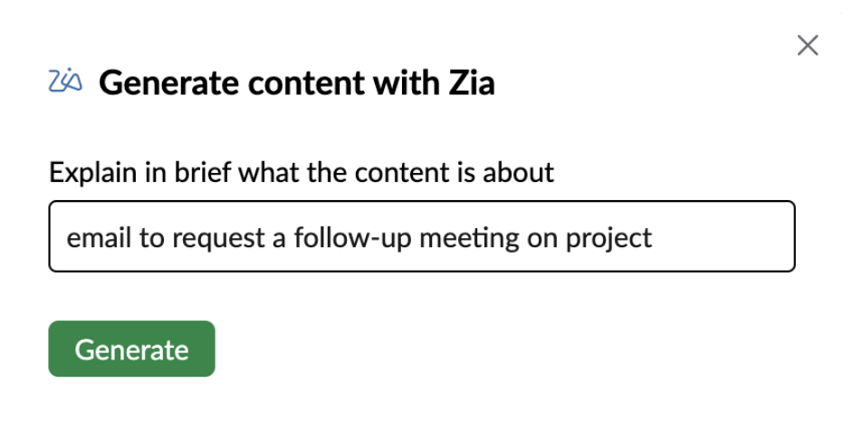Place cursor on "email" in the input

coord(92,237)
